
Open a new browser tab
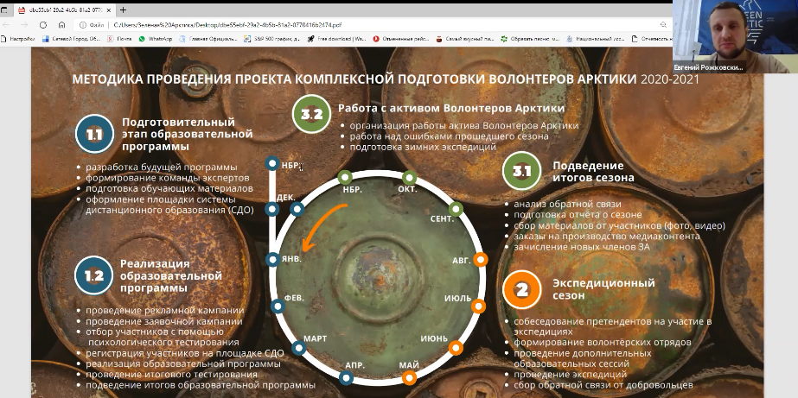[x=123, y=10]
